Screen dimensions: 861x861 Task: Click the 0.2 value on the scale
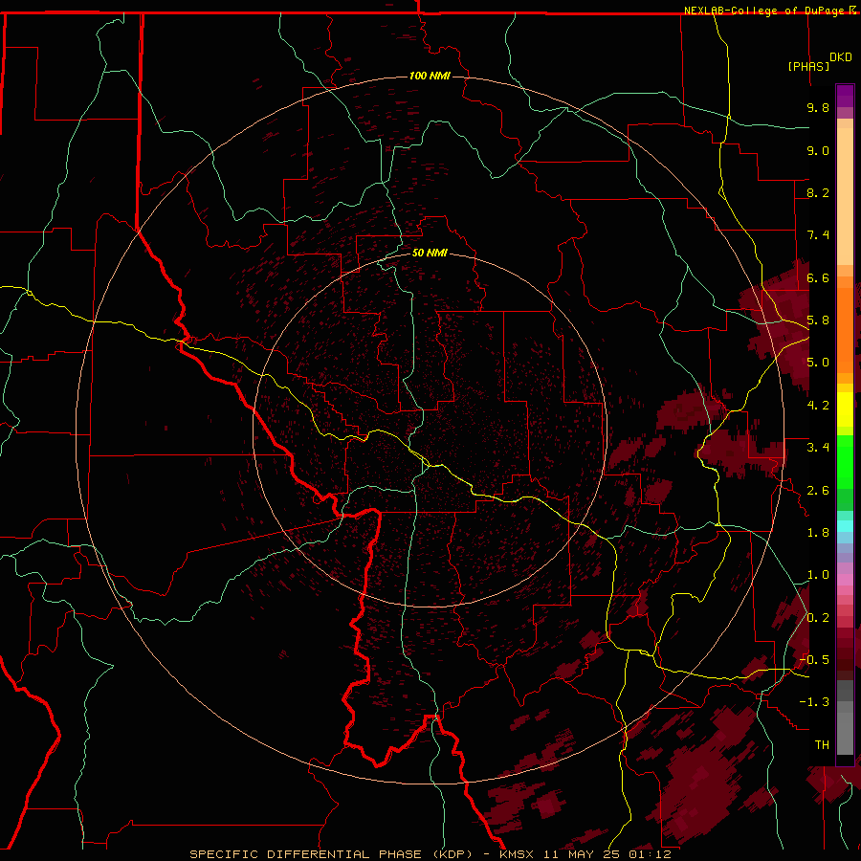click(818, 618)
